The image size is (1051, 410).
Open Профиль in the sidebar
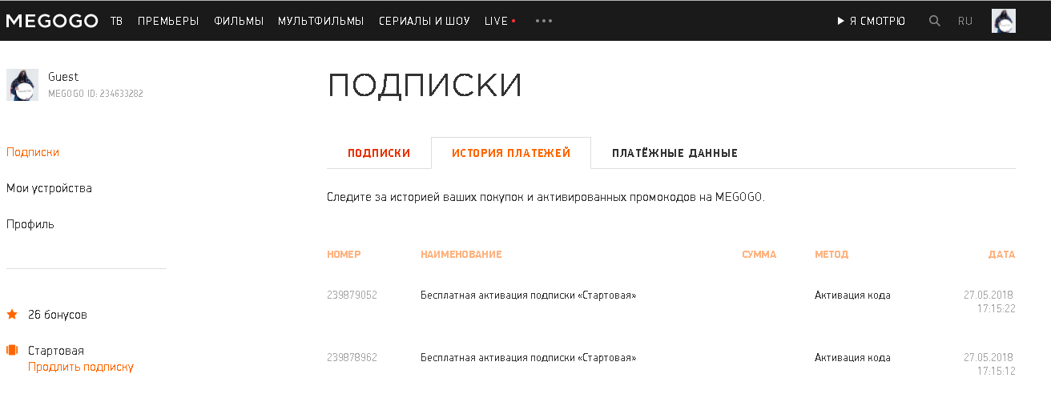30,224
